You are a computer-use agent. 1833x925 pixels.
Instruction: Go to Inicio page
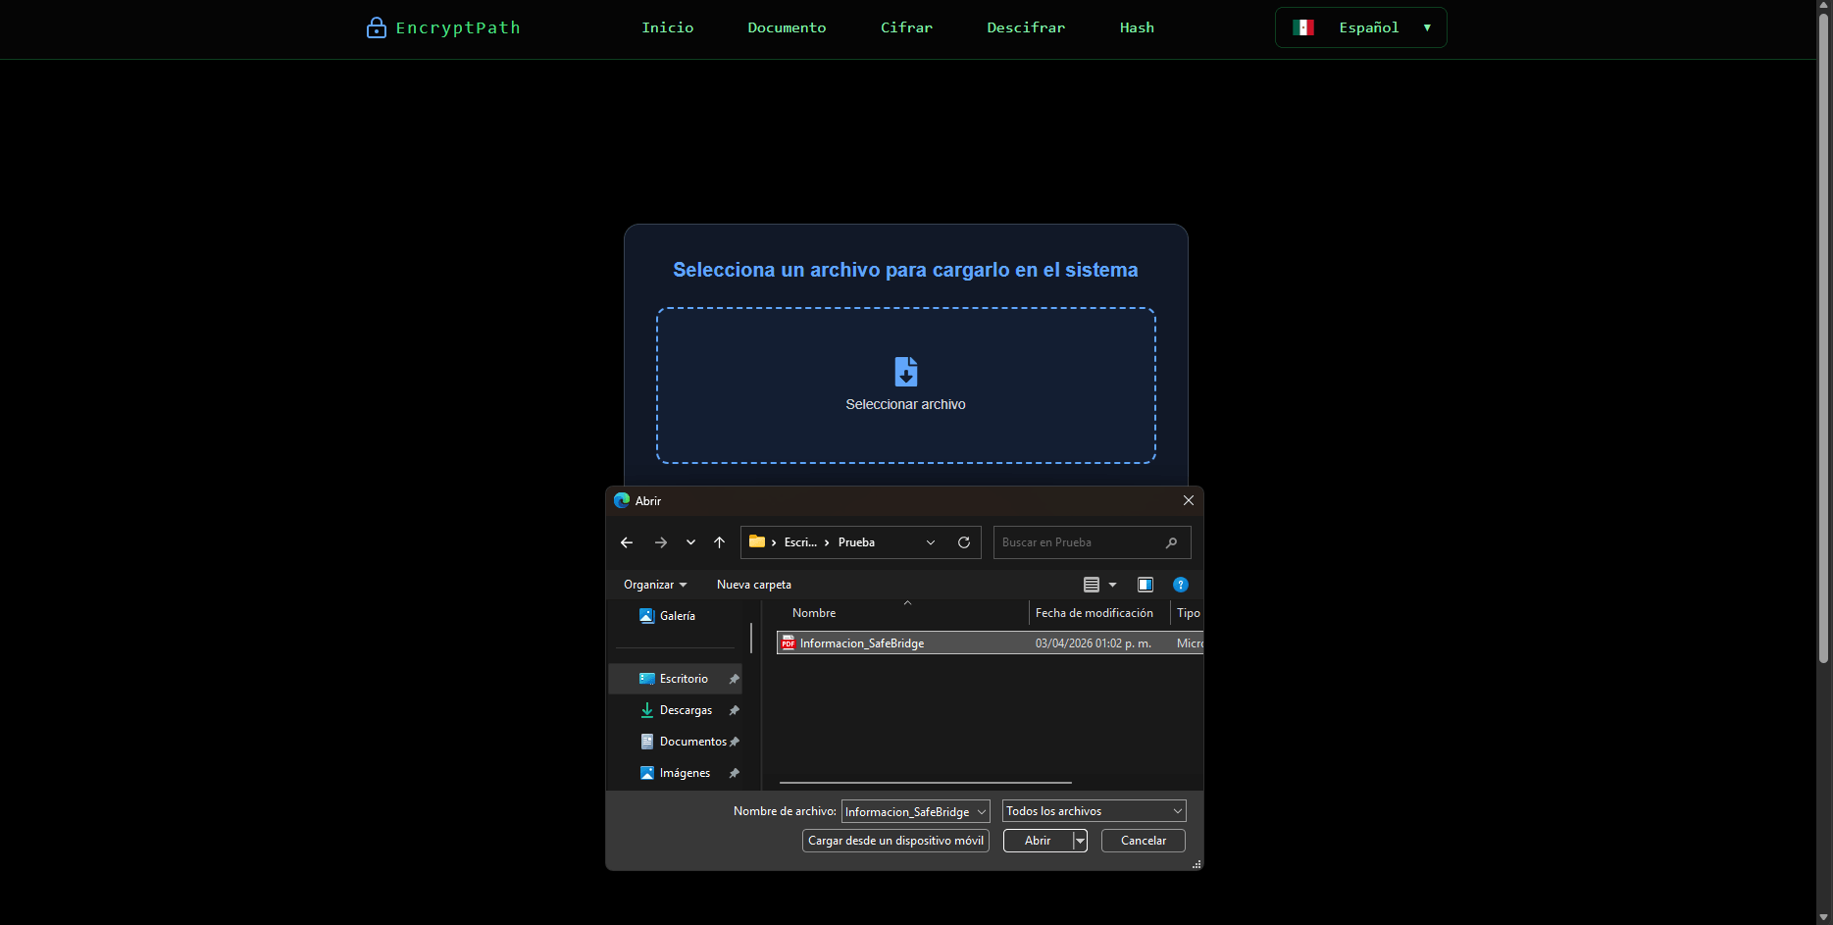[668, 27]
